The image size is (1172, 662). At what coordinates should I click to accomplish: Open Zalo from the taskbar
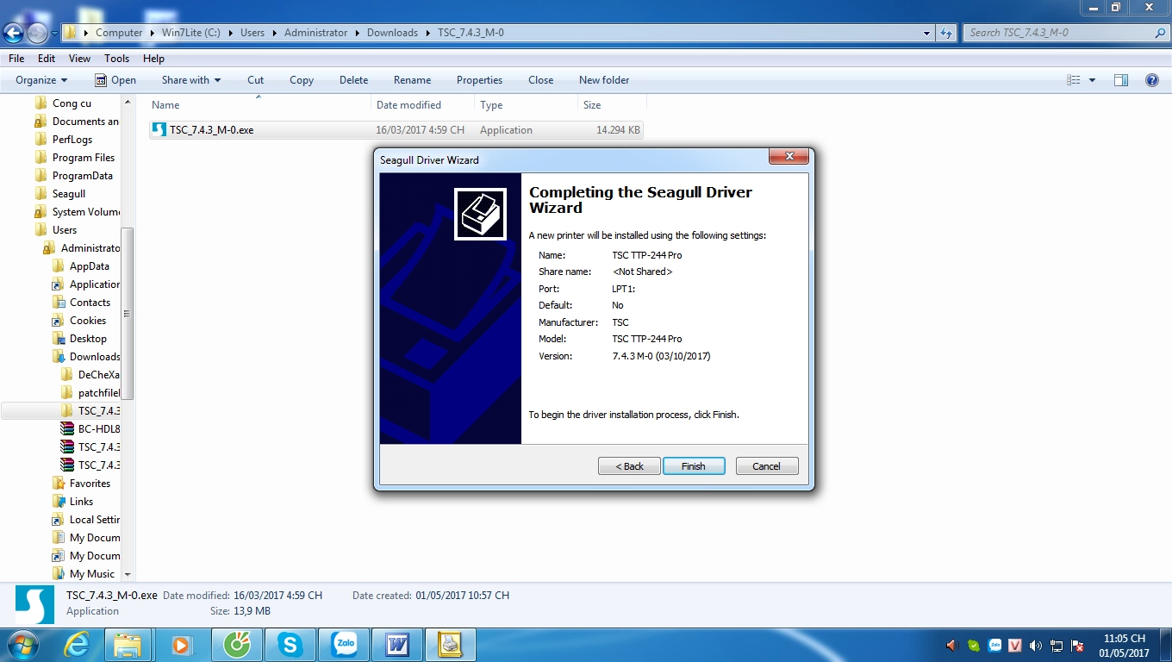click(x=344, y=645)
